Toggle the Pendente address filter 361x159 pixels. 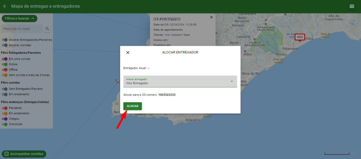tap(5, 108)
